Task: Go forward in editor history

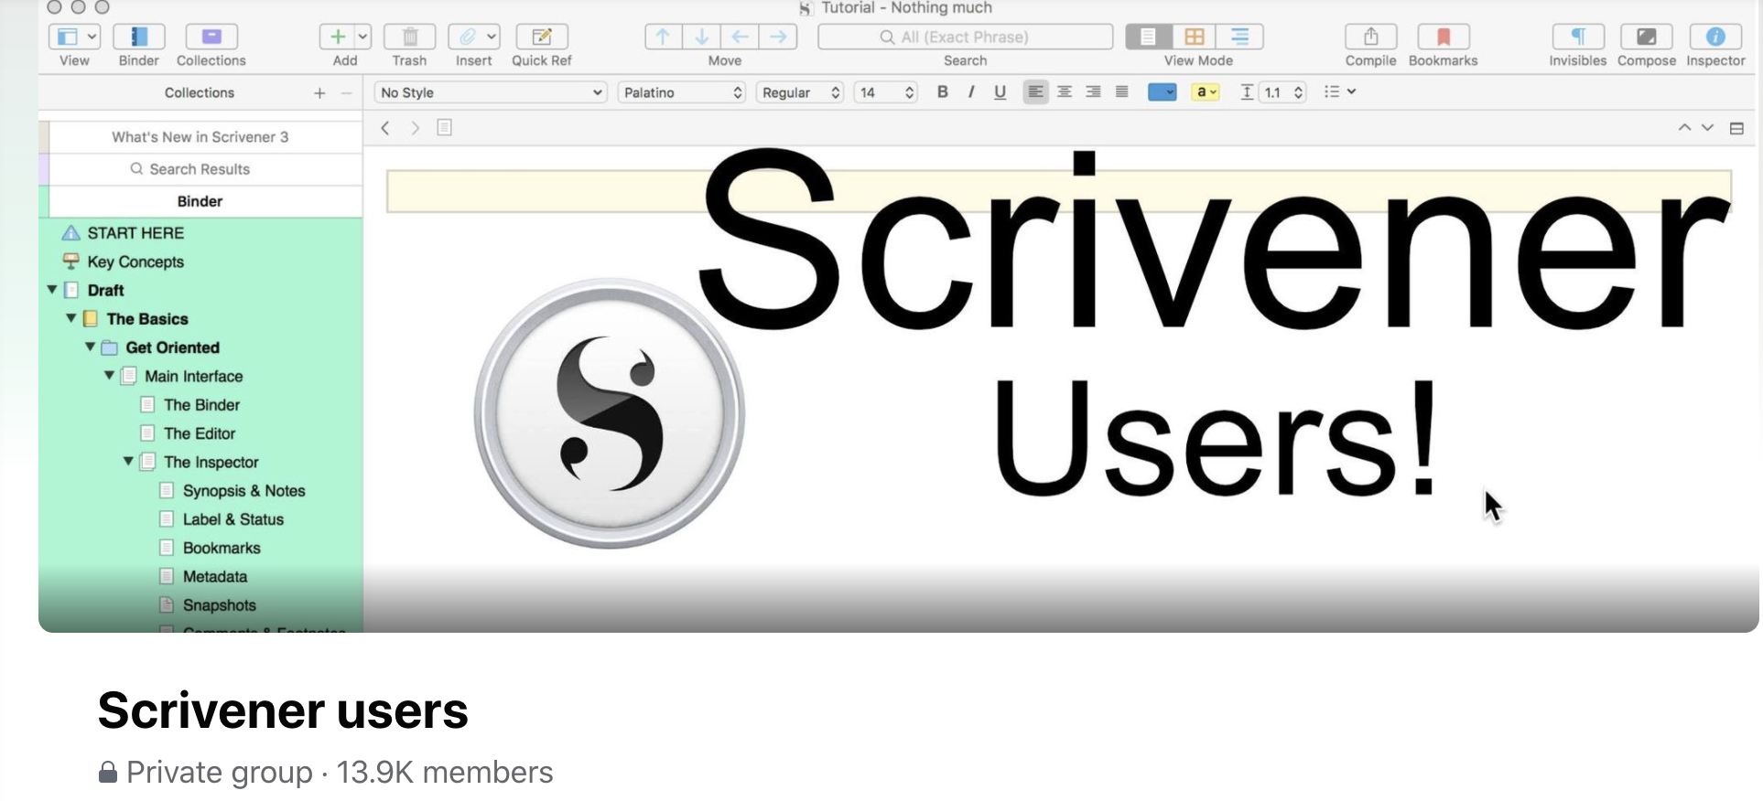Action: coord(415,128)
